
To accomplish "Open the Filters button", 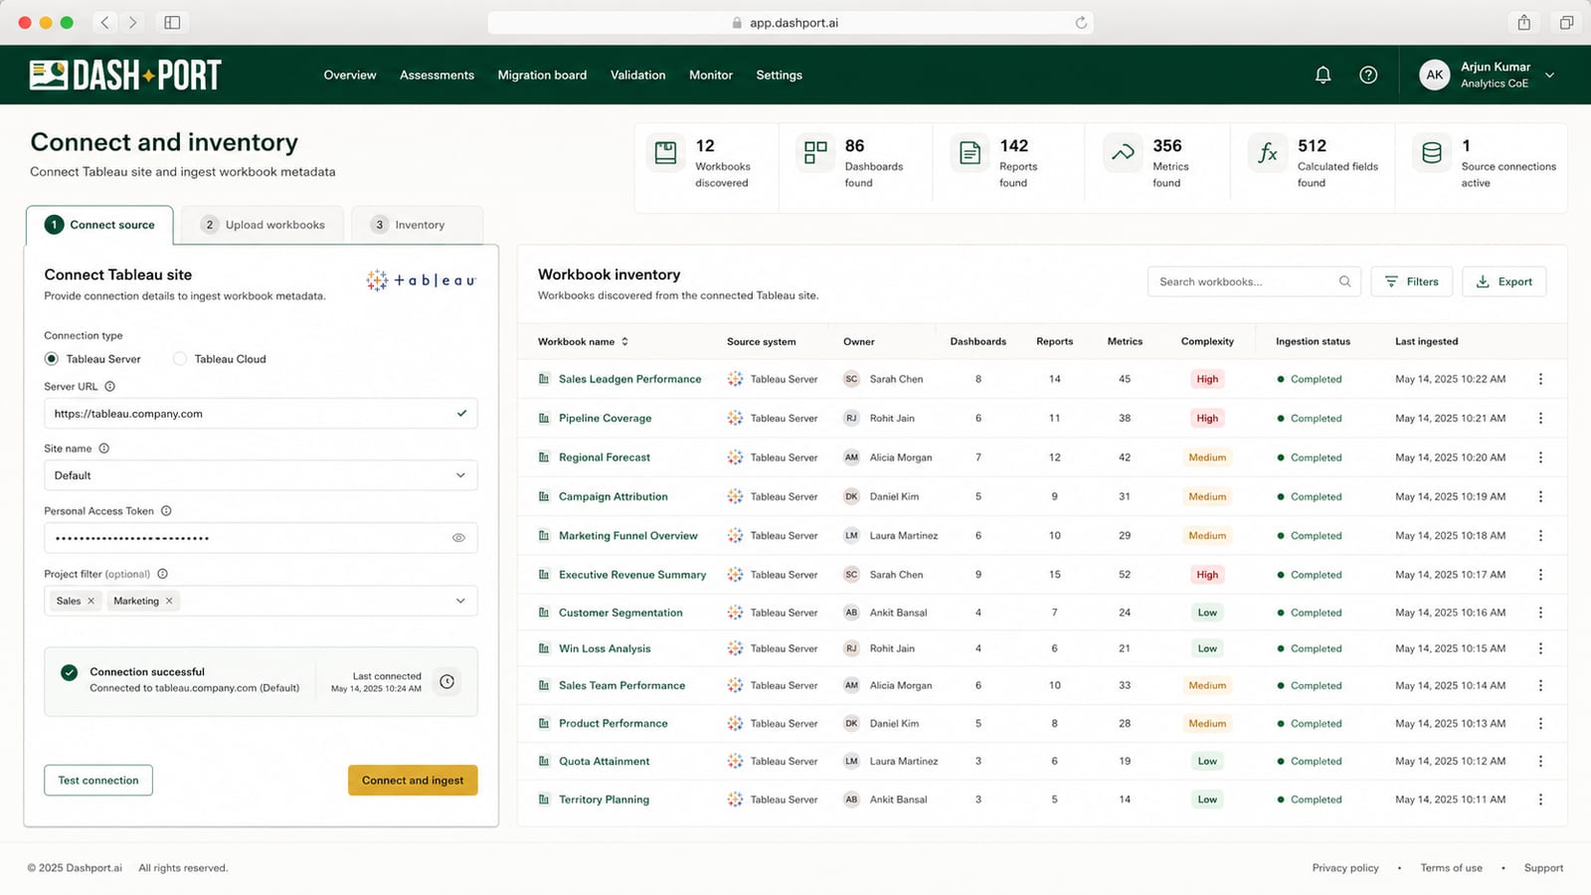I will (1411, 281).
